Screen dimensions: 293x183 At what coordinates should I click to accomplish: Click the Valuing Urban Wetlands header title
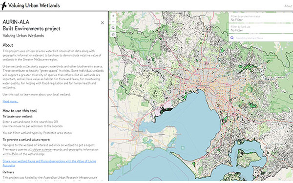34,5
